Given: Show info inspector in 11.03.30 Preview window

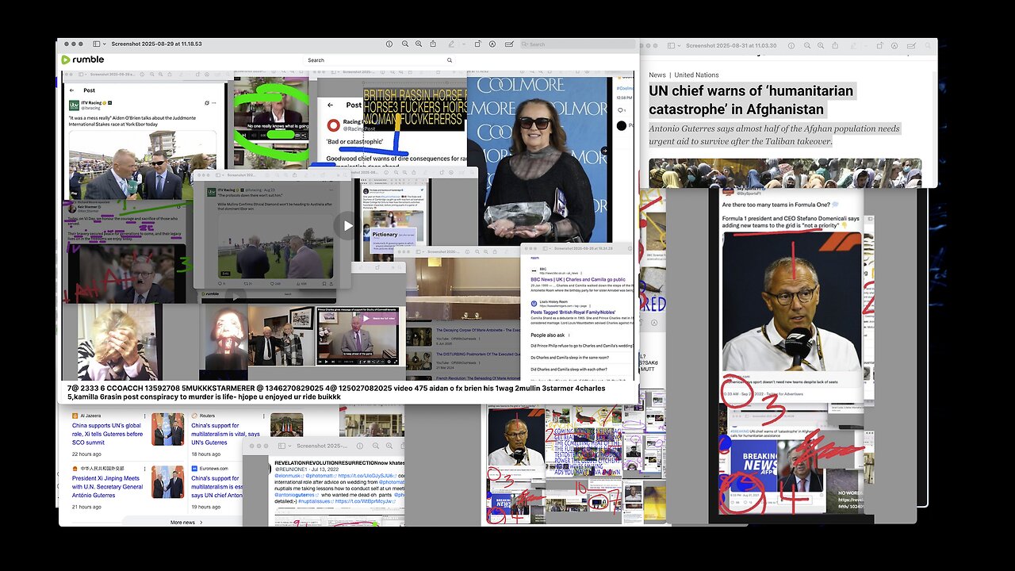Looking at the screenshot, I should pos(791,46).
